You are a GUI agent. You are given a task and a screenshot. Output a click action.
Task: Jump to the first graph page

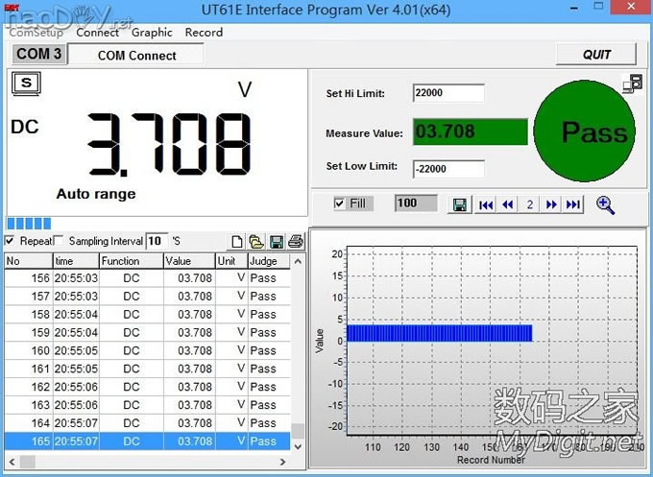coord(487,204)
